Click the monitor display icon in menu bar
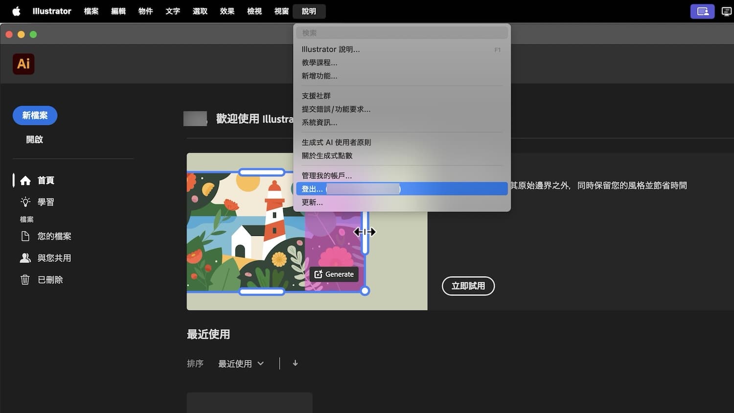734x413 pixels. pyautogui.click(x=727, y=11)
